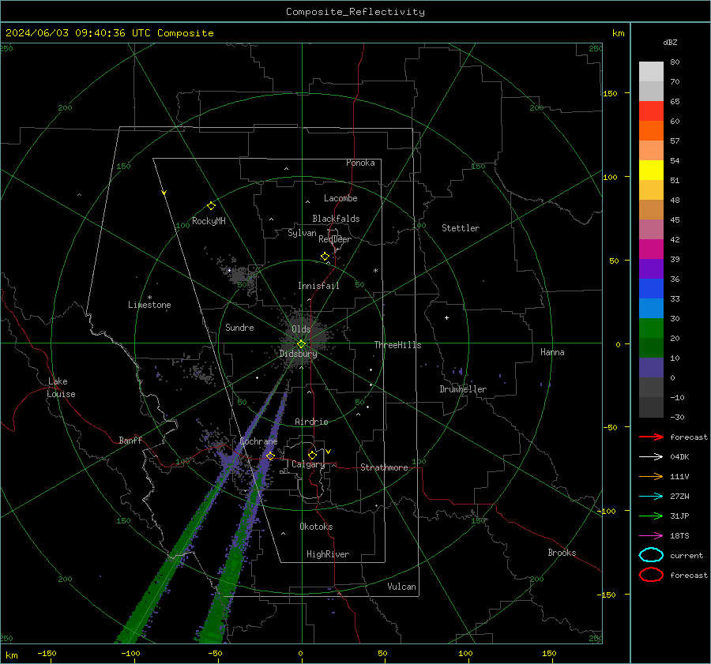Viewport: 711px width, 664px height.
Task: Click the 57 dBZ legend value
Action: 675,141
